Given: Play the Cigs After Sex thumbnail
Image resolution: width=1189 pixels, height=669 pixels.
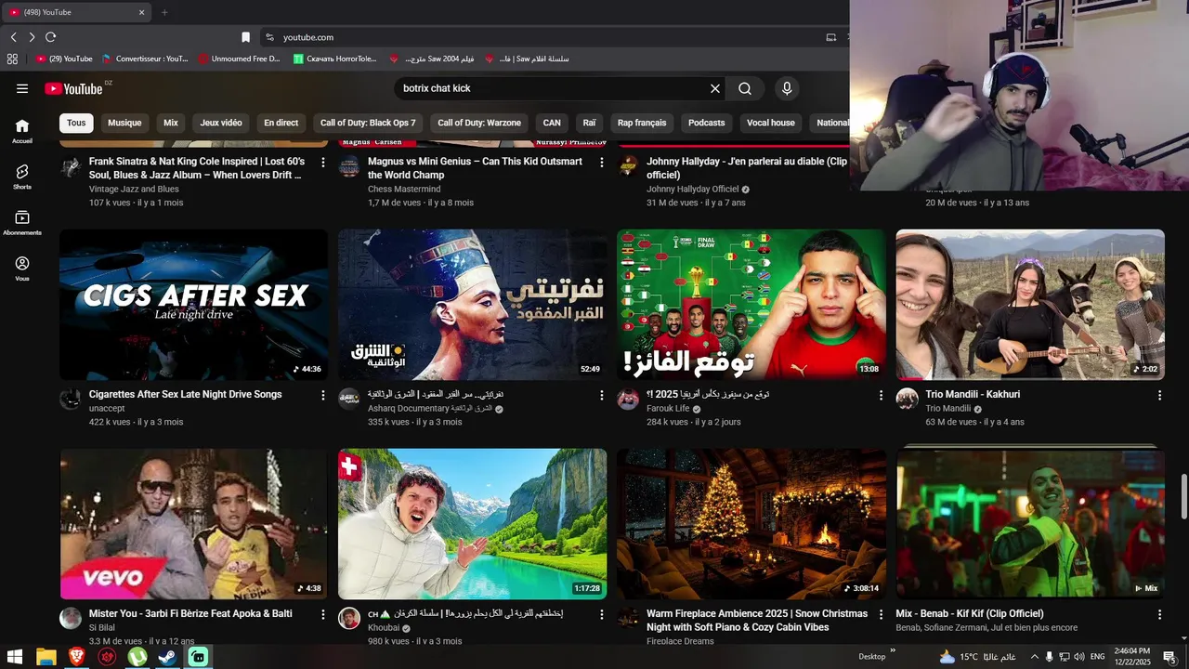Looking at the screenshot, I should pos(193,305).
